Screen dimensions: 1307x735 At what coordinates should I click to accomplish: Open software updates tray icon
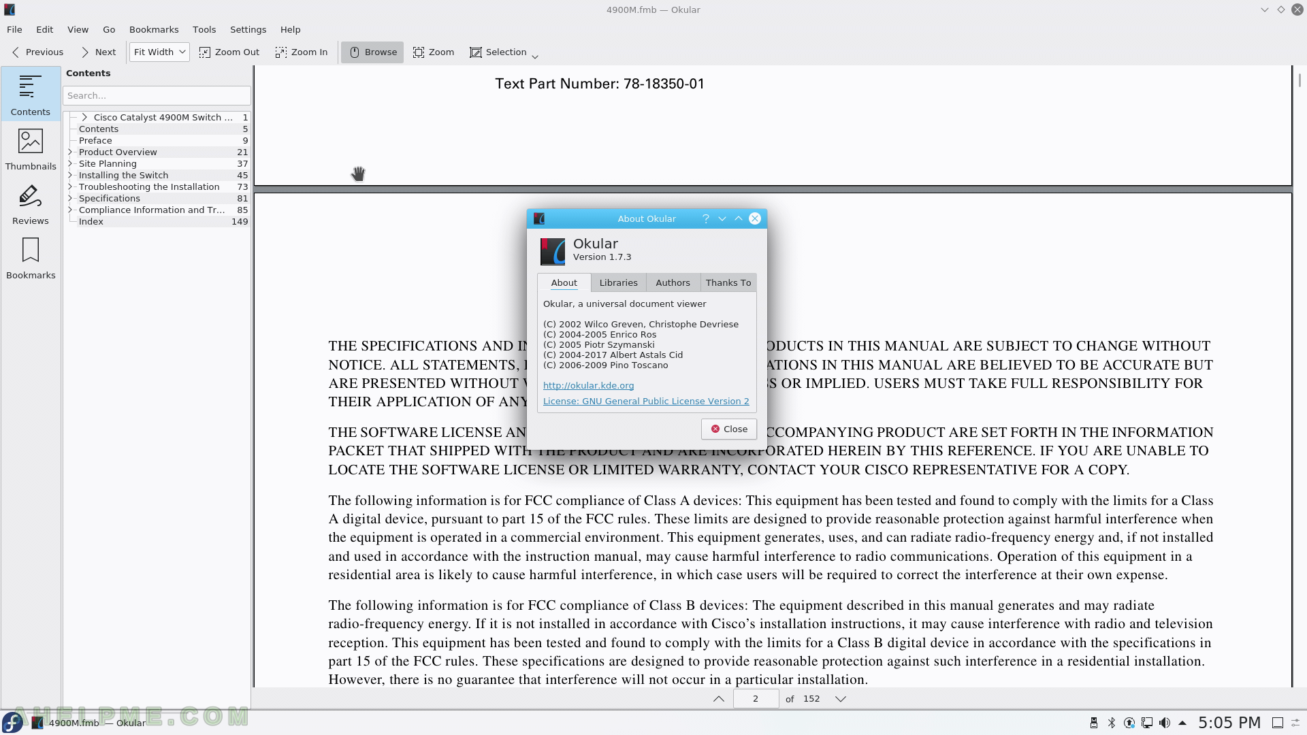point(1129,723)
